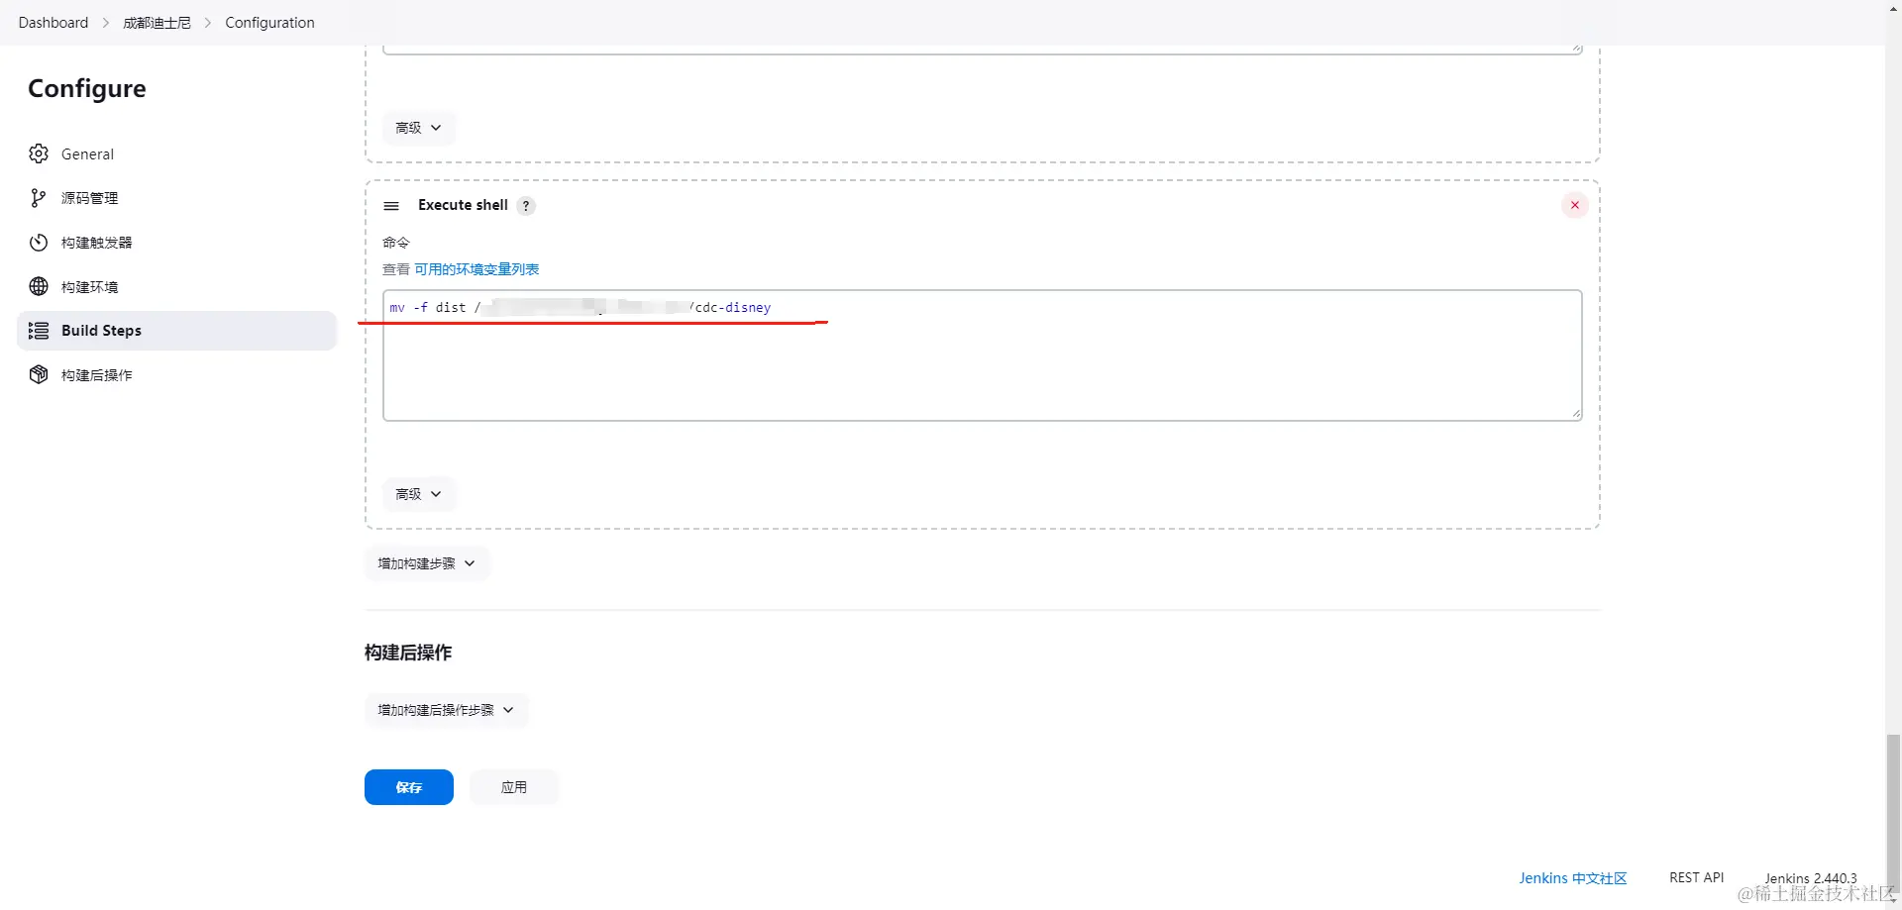Click the 源码管理 branch icon

39,198
